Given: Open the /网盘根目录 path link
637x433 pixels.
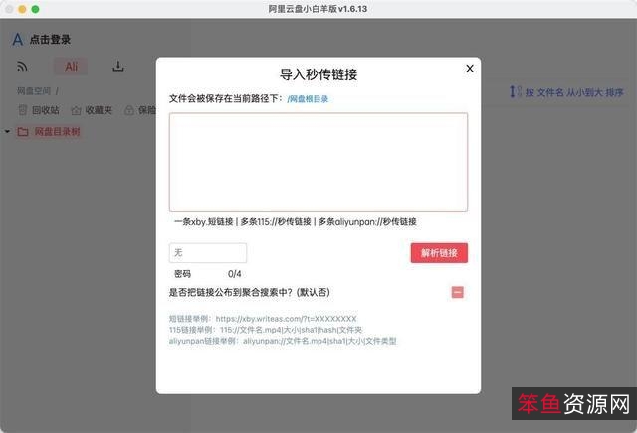Looking at the screenshot, I should [308, 99].
